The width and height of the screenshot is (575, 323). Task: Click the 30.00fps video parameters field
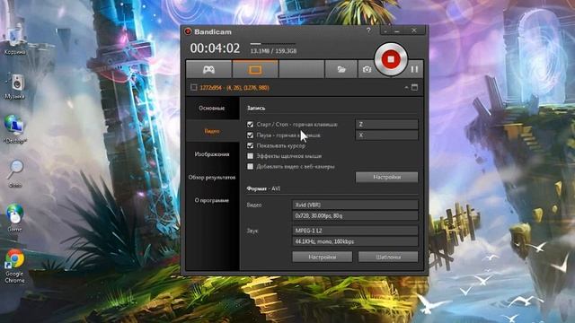click(x=355, y=215)
